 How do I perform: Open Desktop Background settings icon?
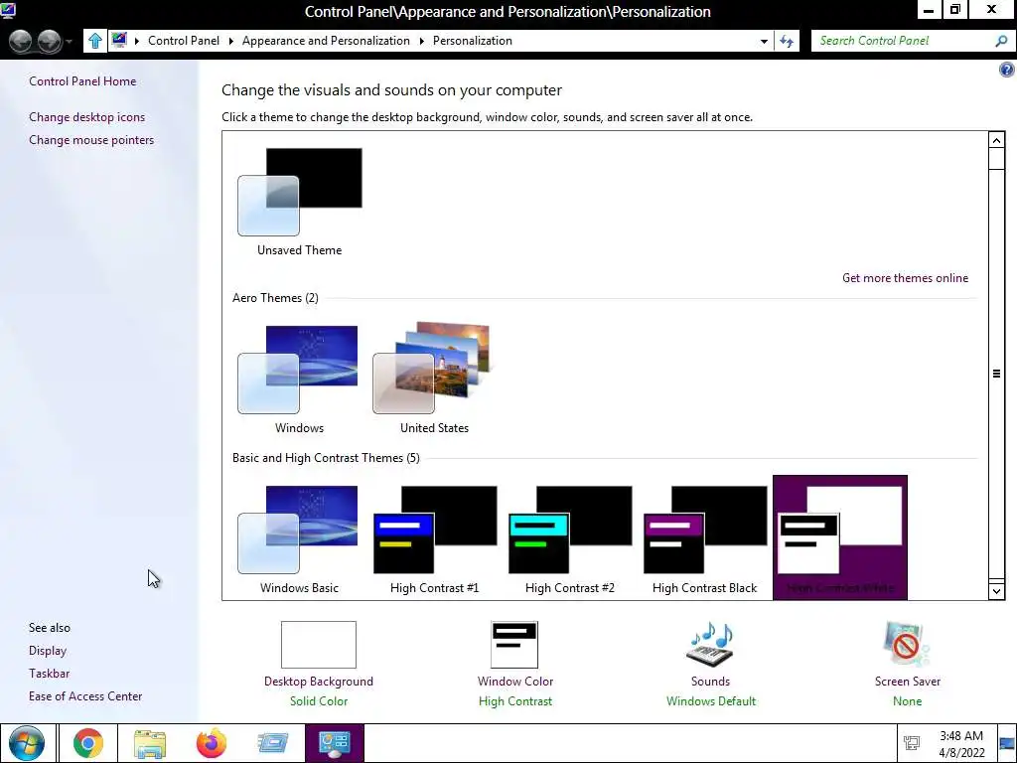point(319,644)
